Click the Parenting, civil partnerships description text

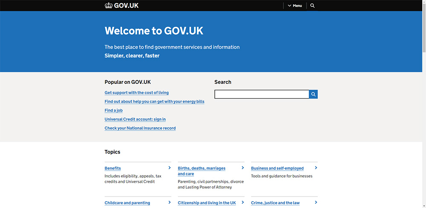point(211,185)
